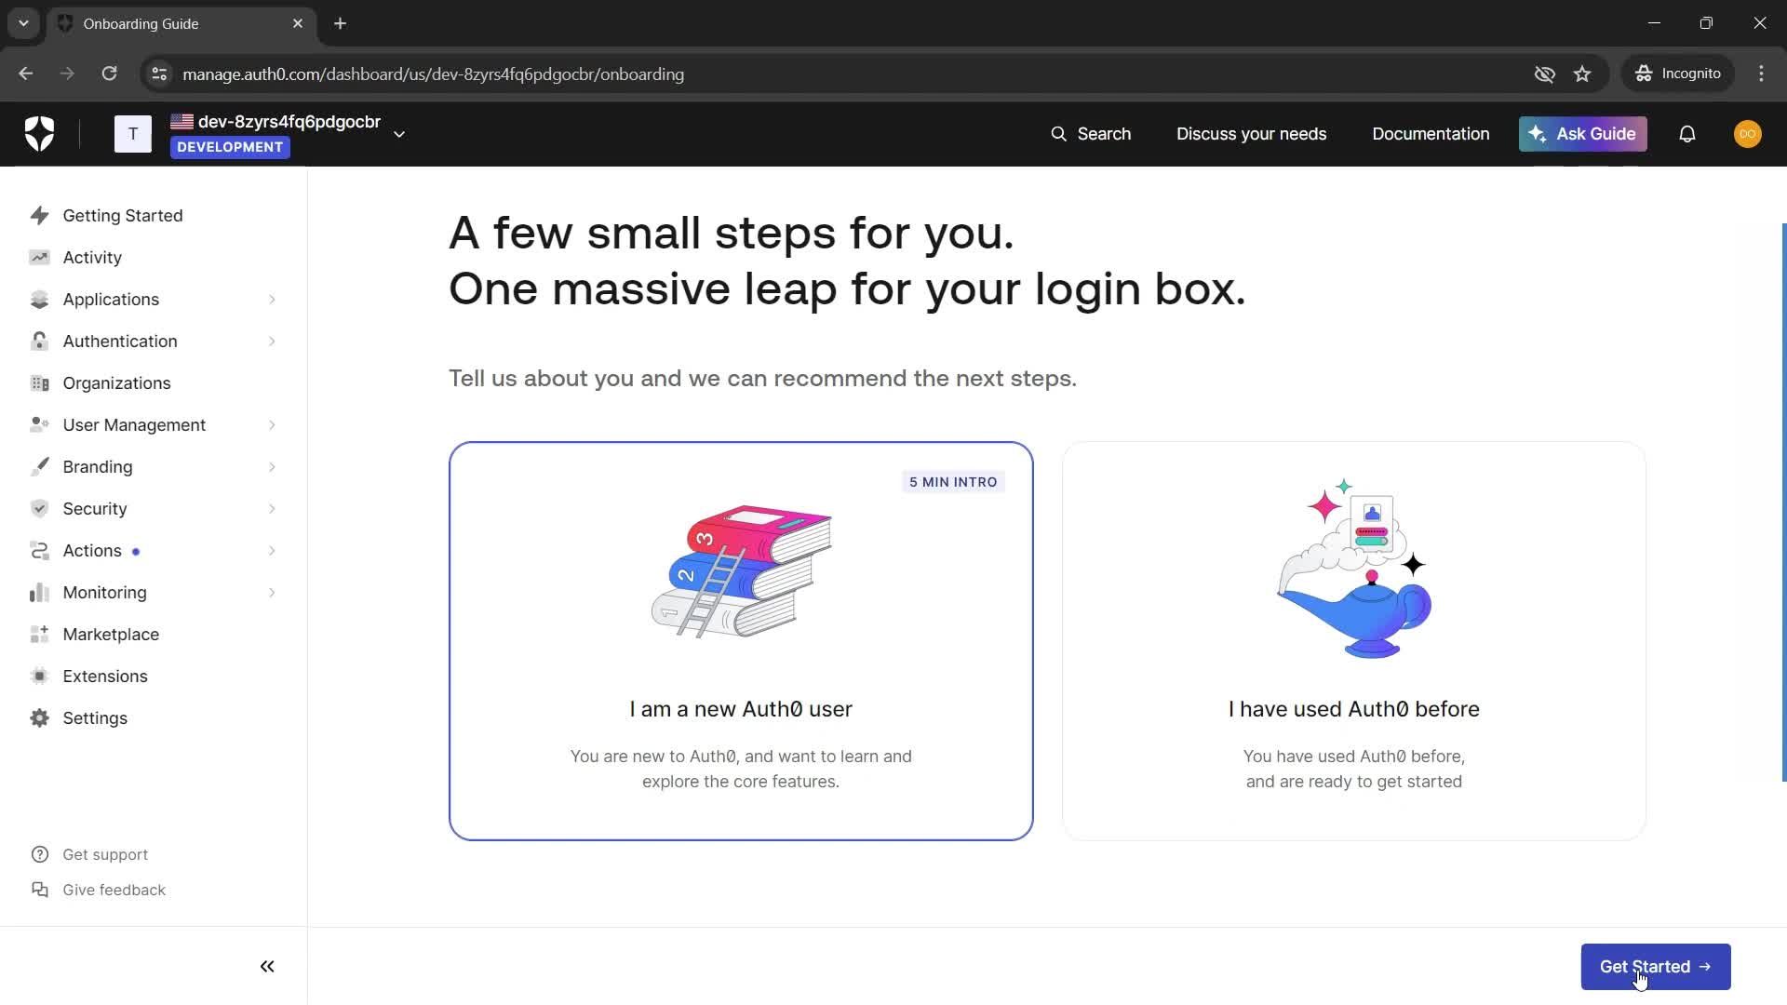
Task: Click the Get Started button
Action: point(1656,967)
